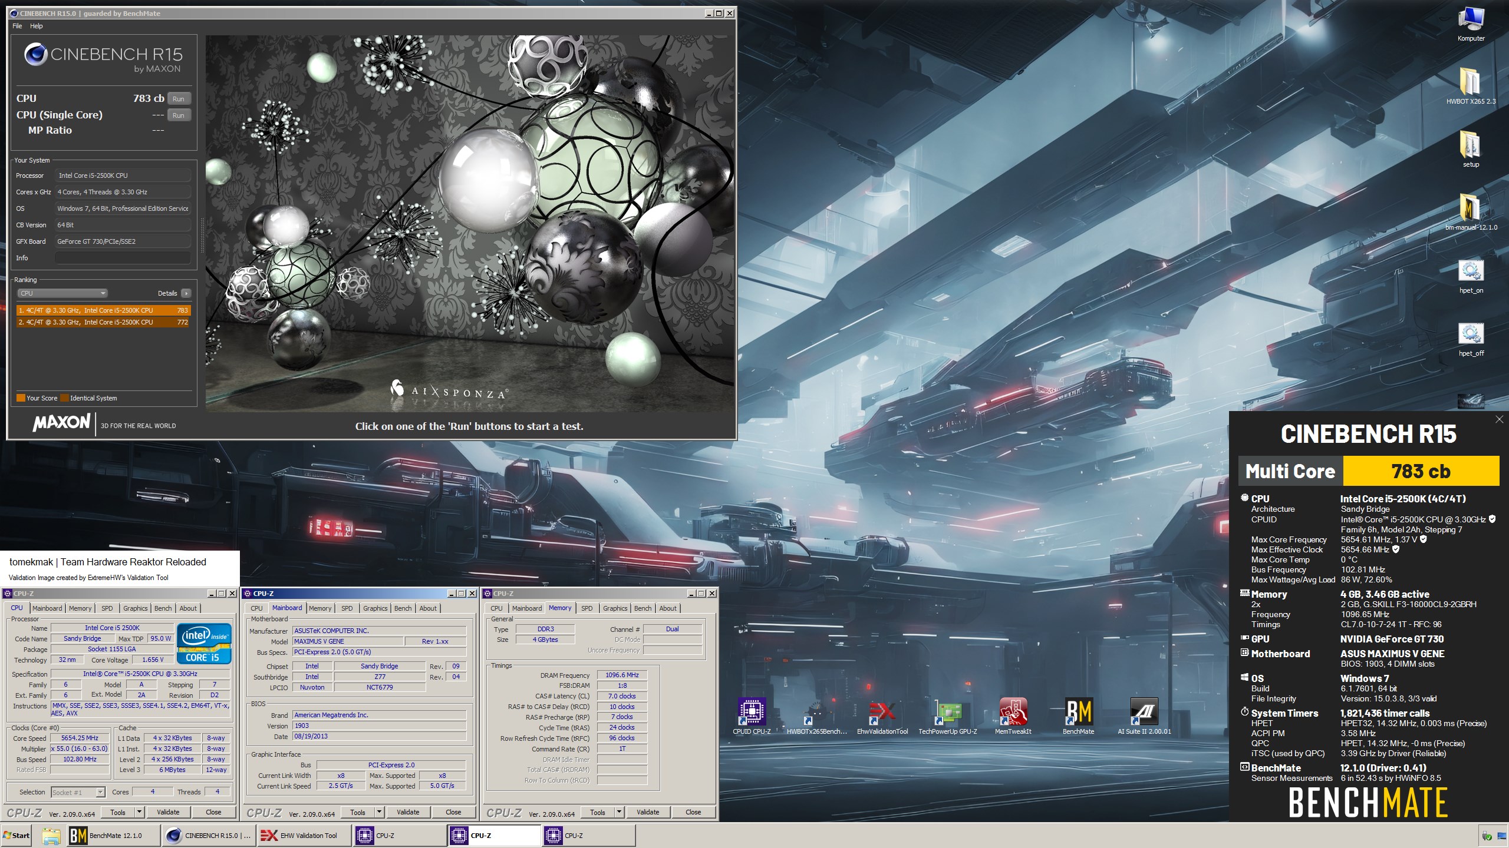
Task: Launch the CPUID CPU-Z desktop shortcut
Action: [752, 715]
